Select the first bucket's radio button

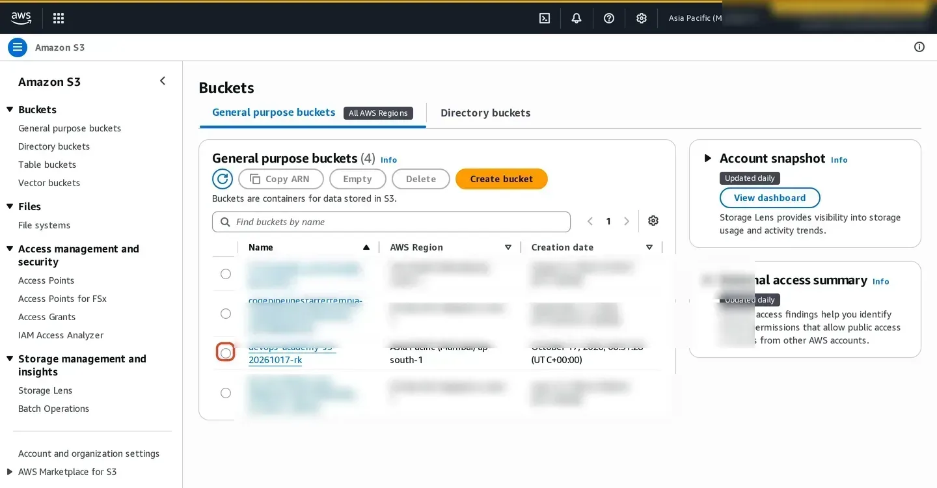(226, 274)
